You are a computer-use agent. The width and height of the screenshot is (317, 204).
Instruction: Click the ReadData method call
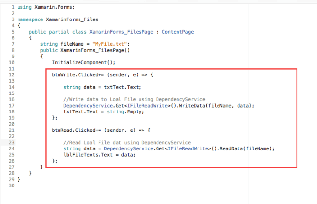coord(216,148)
